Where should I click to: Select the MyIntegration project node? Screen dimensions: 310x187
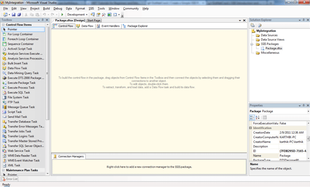click(x=266, y=31)
